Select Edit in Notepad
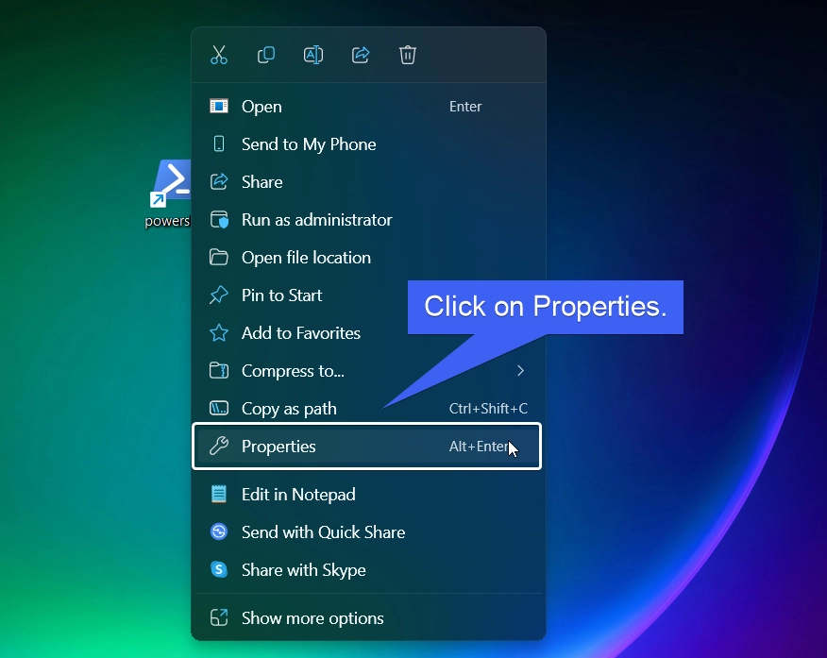This screenshot has height=658, width=827. pos(368,495)
